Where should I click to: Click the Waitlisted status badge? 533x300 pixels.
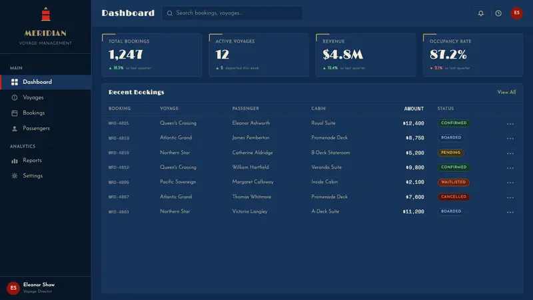click(x=454, y=182)
